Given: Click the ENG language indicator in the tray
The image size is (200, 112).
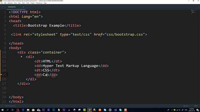Looking at the screenshot, I should (186, 110).
